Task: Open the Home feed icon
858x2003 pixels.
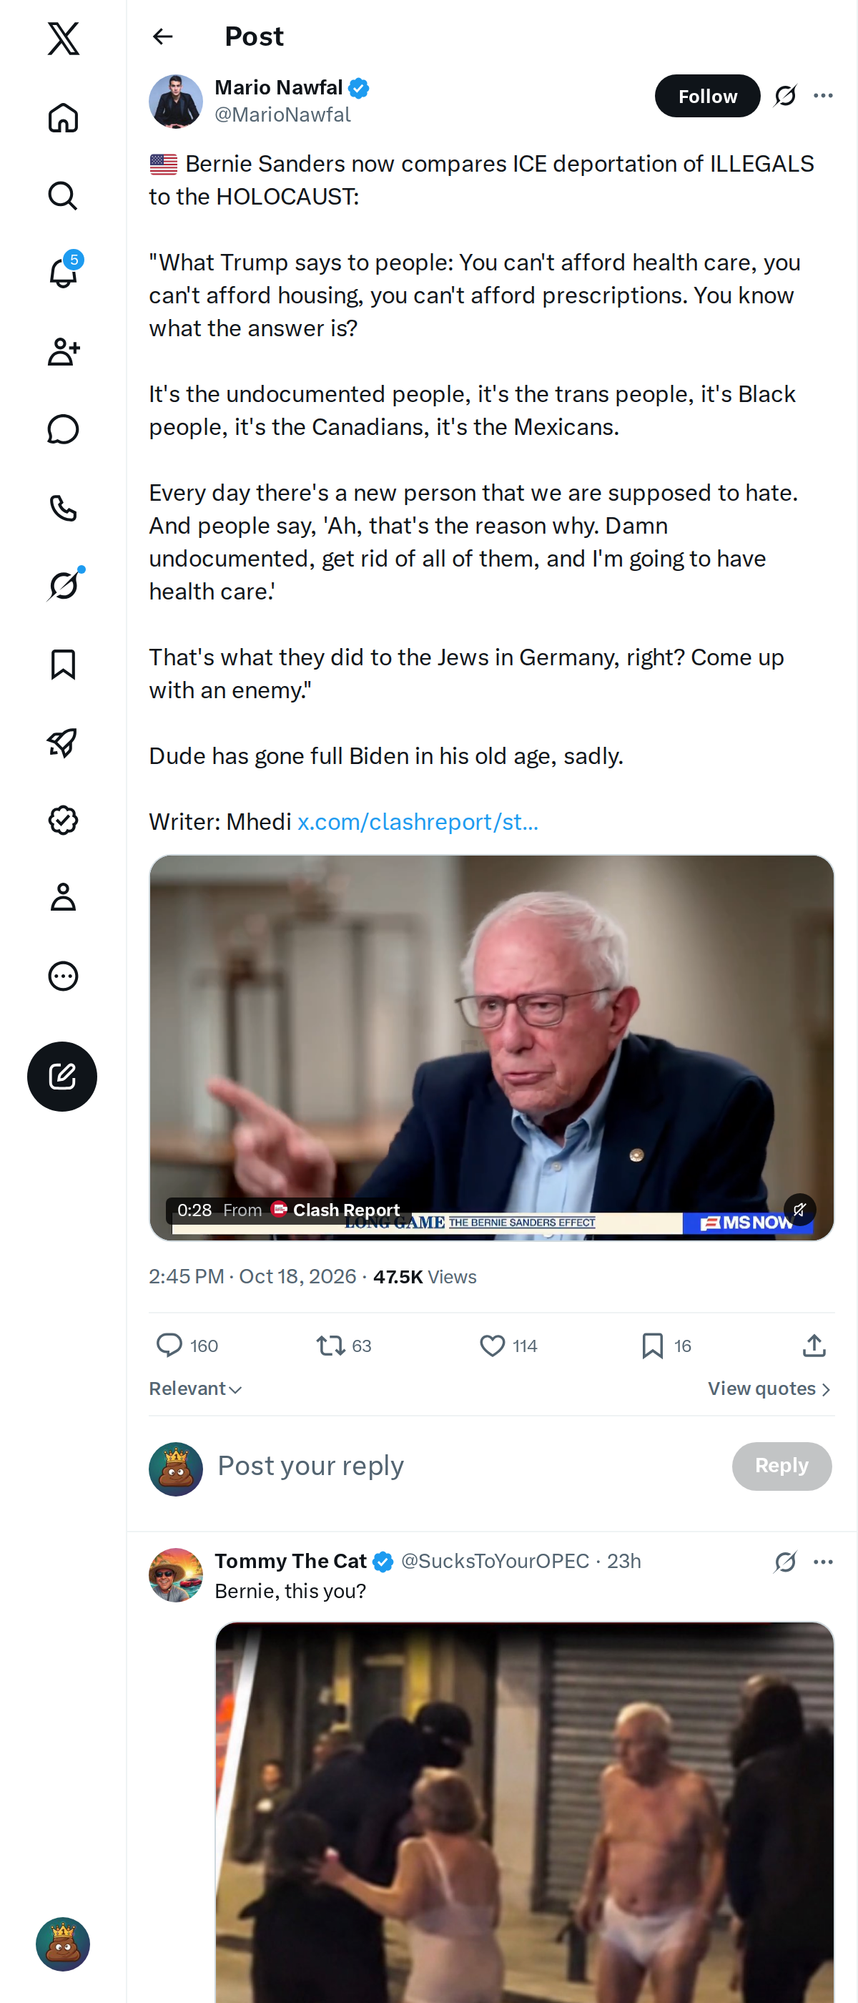Action: click(x=63, y=117)
